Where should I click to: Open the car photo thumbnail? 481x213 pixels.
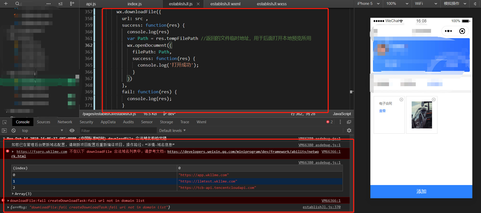click(x=422, y=115)
